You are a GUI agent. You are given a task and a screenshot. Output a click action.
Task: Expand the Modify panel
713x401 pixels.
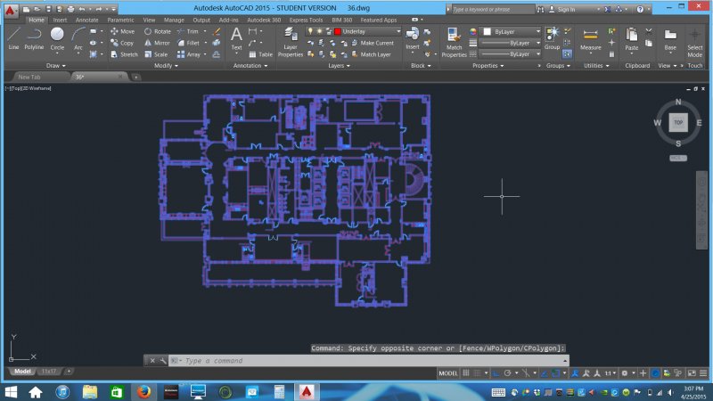[x=166, y=65]
